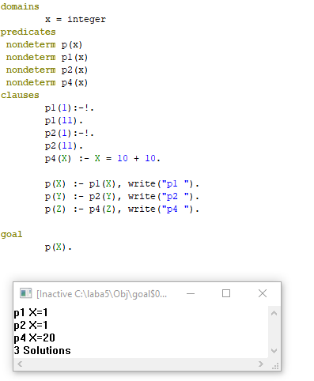Click the 'p2(1):-!.' clause

coord(70,134)
